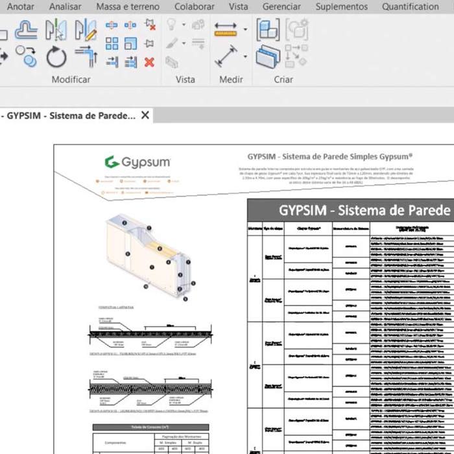Select the 3D wall cutaway illustration
454x454 pixels.
150,257
